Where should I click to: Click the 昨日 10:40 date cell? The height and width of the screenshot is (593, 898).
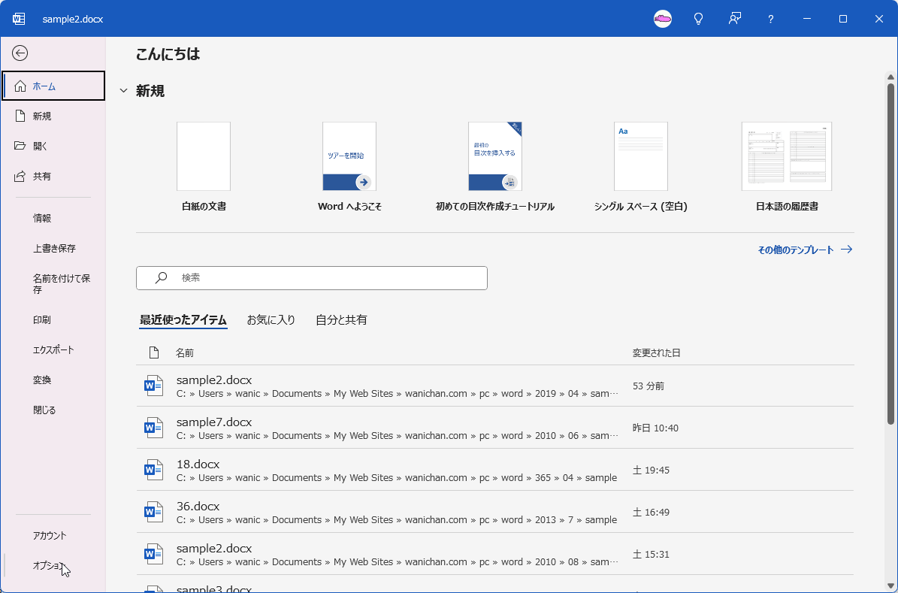pos(655,428)
